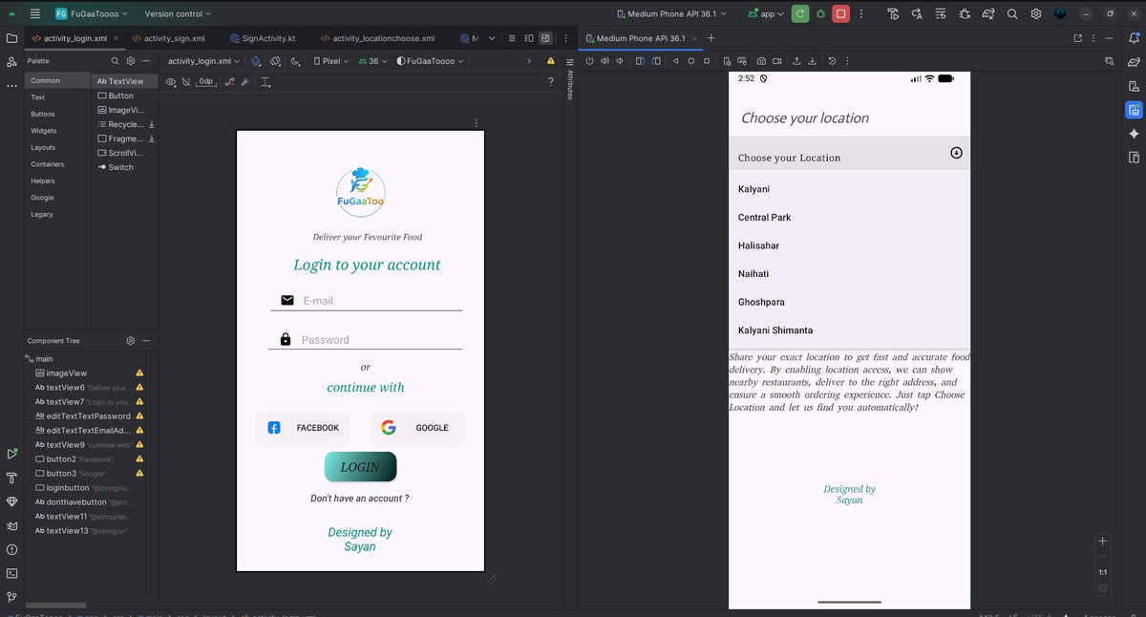This screenshot has width=1146, height=617.
Task: Run the app with the green play icon
Action: (798, 14)
